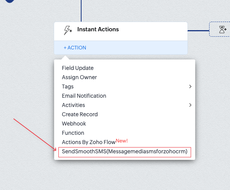Expand the Tags submenu arrow
Screen dimensions: 230x190
(x=190, y=87)
